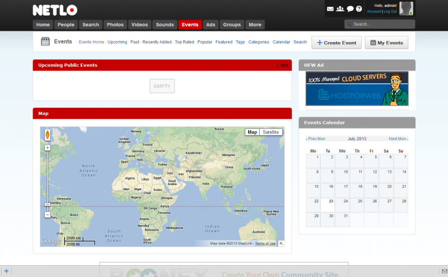Click the mail icon in bottom bar
Screen dimensions: 448x277
click(x=444, y=271)
